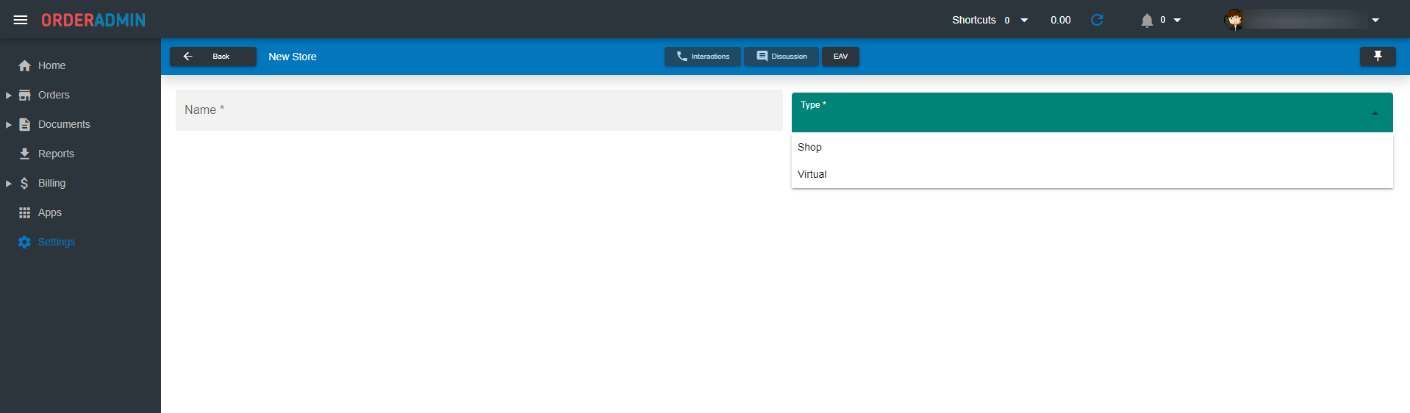Click the Documents file icon
This screenshot has height=413, width=1410.
pyautogui.click(x=24, y=124)
